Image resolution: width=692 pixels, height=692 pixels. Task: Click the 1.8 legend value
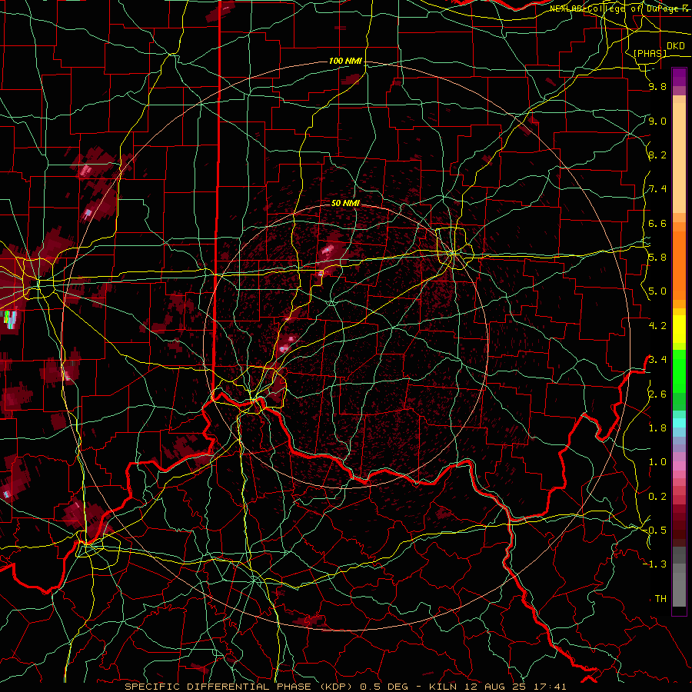(x=657, y=428)
